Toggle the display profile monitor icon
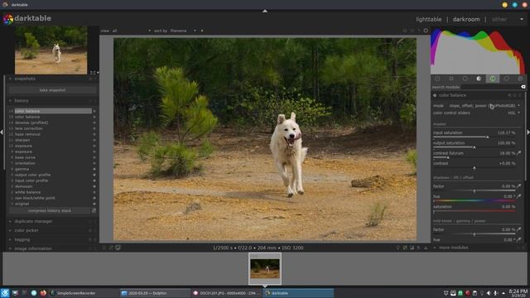Image resolution: width=530 pixels, height=298 pixels. pos(118,248)
